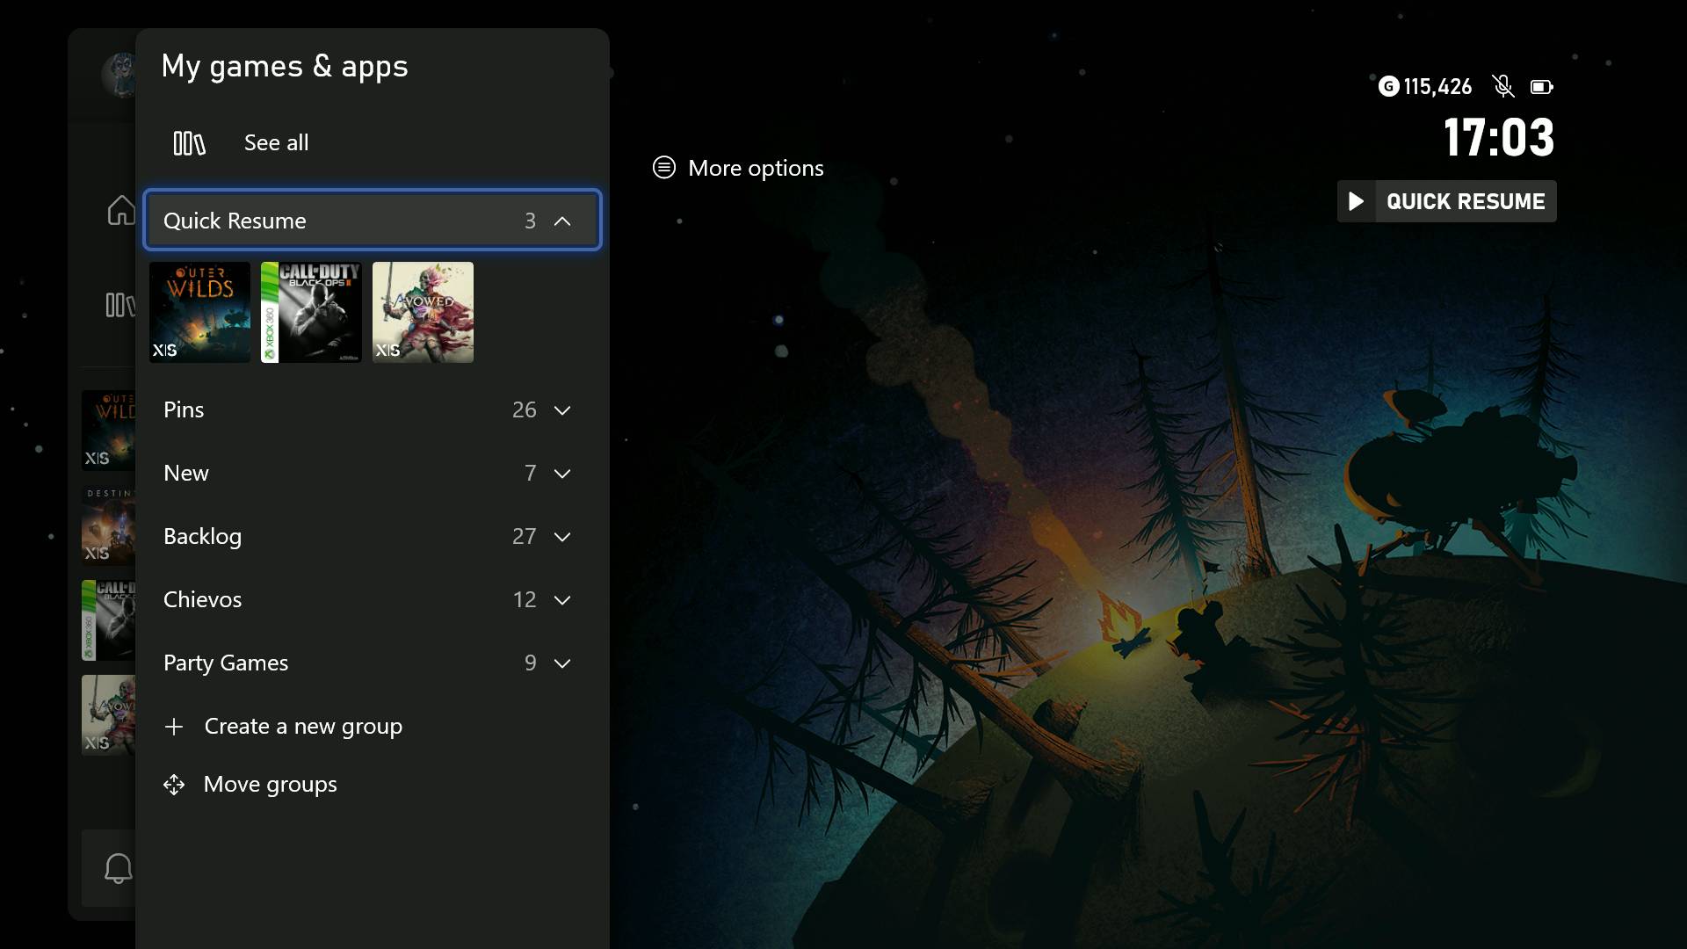
Task: Expand the Party Games group
Action: point(562,663)
